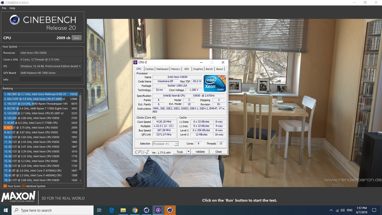This screenshot has height=215, width=382.
Task: Open the clock showing 1:57 PM
Action: tap(361, 210)
